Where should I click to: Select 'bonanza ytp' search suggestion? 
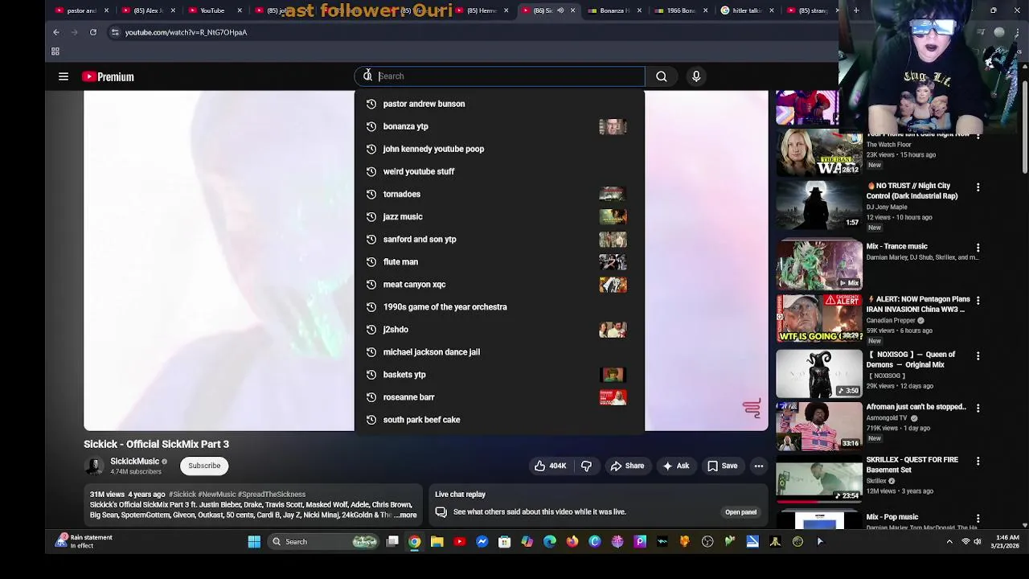pos(499,126)
